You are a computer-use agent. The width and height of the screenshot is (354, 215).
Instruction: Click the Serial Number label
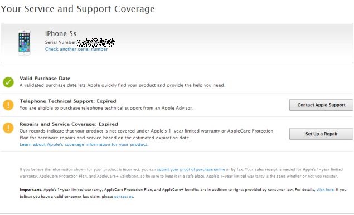(x=61, y=42)
